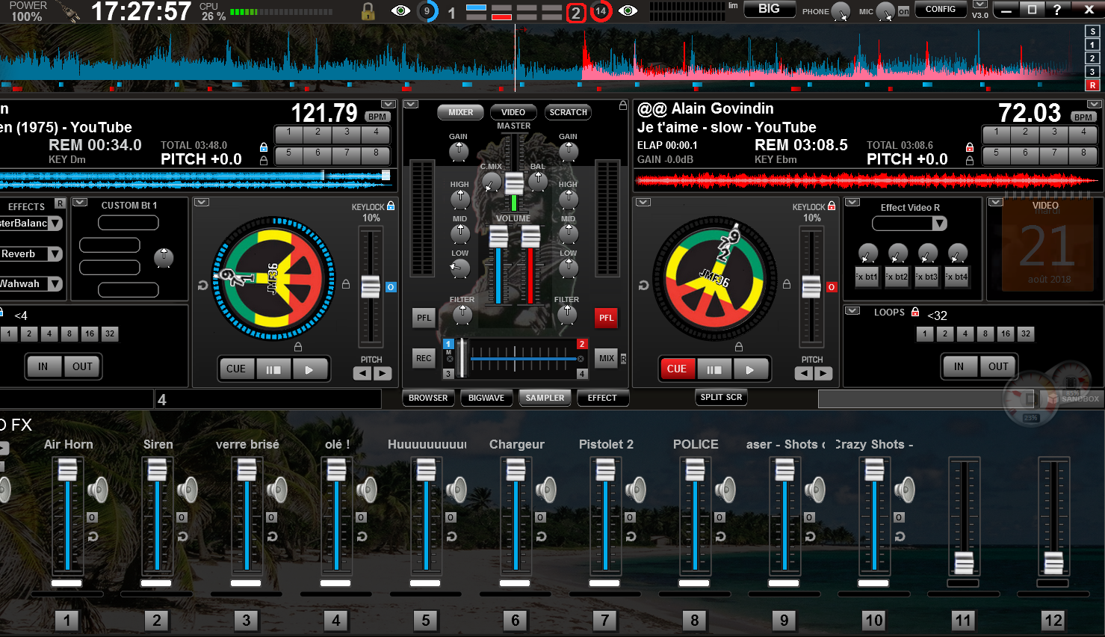This screenshot has height=637, width=1105.
Task: Open the Wahwah effect dropdown
Action: (55, 284)
